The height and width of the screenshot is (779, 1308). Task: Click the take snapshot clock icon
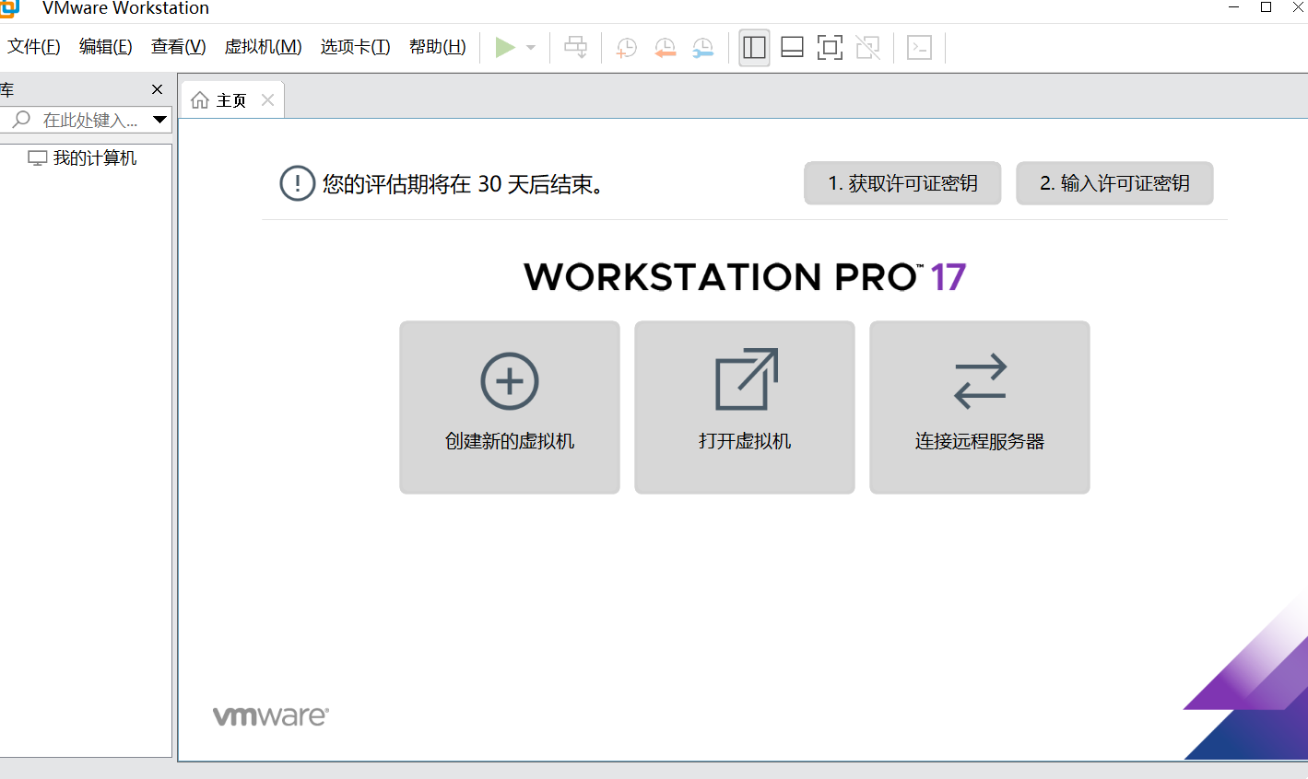coord(627,48)
